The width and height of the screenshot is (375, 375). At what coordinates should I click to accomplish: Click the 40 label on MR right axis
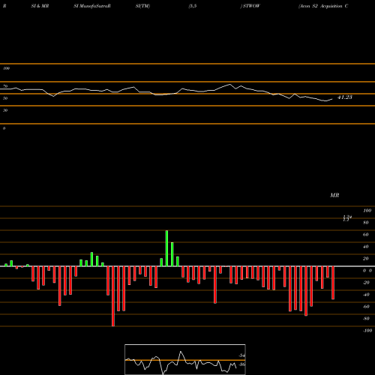[x=366, y=247]
